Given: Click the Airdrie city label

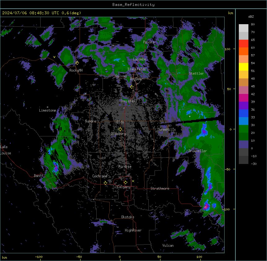Looking at the screenshot, I should [x=125, y=166].
